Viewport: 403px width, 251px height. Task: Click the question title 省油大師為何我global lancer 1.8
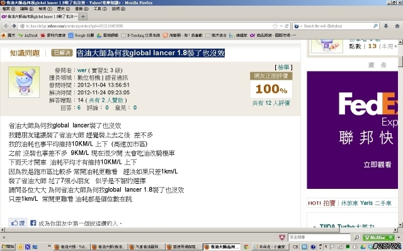(150, 53)
